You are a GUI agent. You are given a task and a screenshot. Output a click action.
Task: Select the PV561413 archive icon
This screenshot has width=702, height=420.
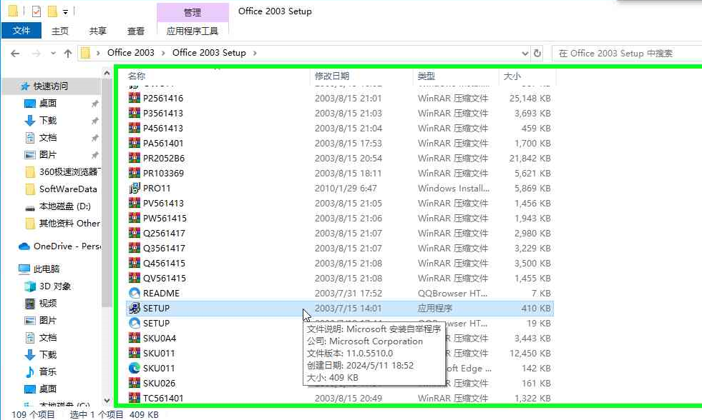click(x=135, y=203)
